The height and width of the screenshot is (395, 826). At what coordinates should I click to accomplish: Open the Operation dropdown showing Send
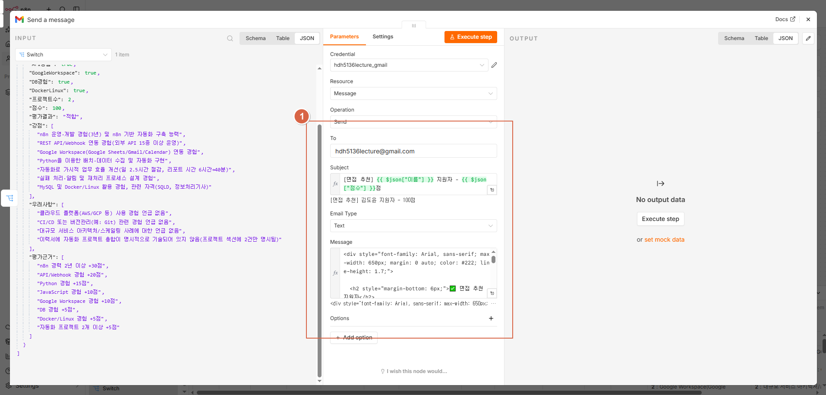pyautogui.click(x=413, y=122)
